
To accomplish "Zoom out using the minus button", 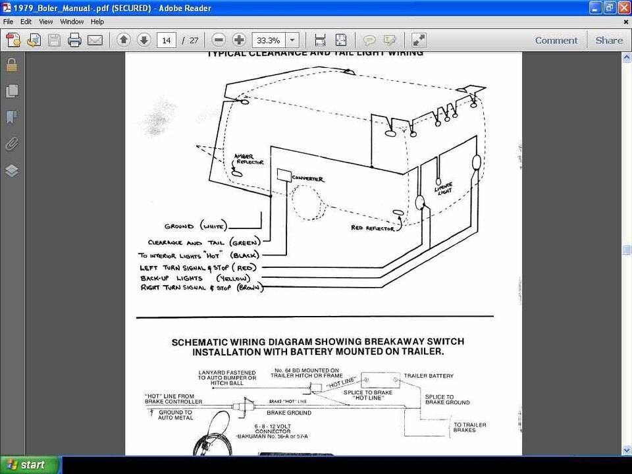I will pyautogui.click(x=219, y=40).
